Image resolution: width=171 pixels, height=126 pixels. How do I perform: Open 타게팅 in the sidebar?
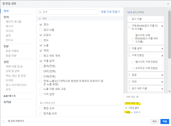pos(9,80)
